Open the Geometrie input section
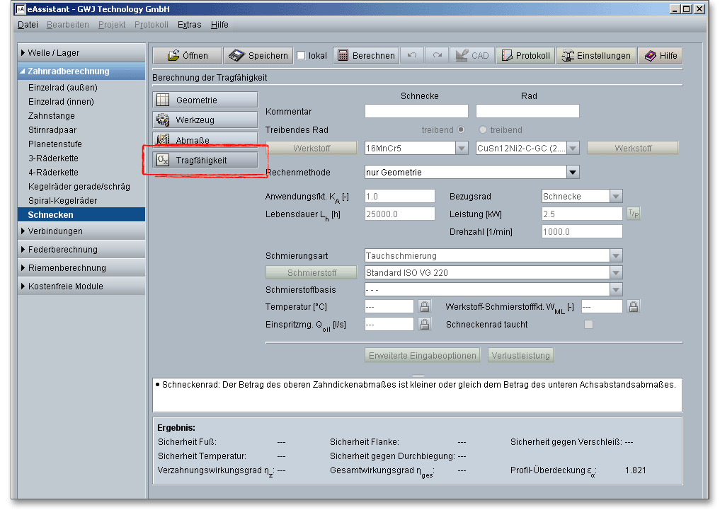 [205, 100]
